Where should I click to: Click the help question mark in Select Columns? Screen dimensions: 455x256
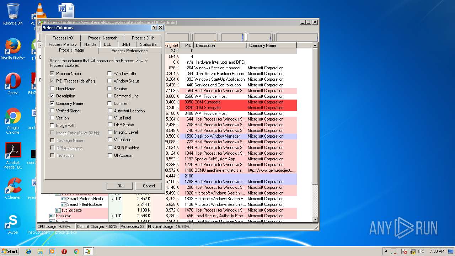[x=154, y=27]
